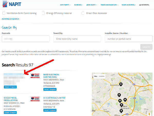Open the Advanced Search link
Image resolution: width=154 pixels, height=116 pixels.
[10, 19]
